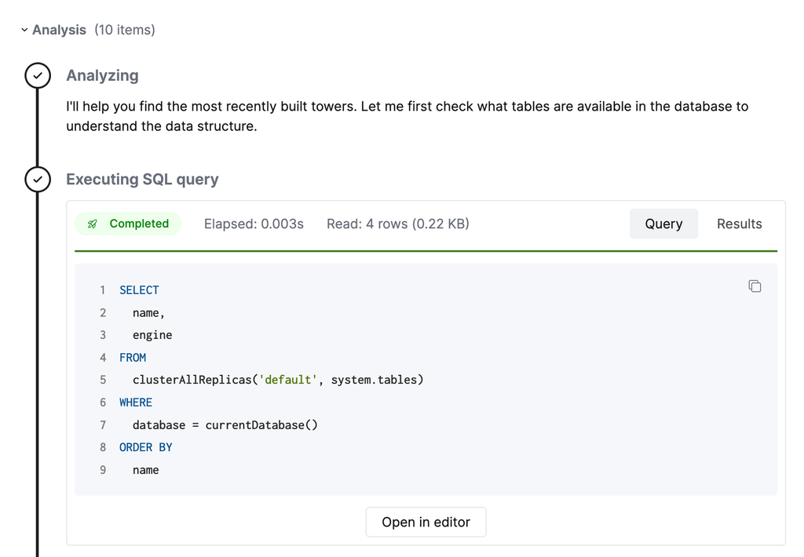Click the clusterAllReplicas function in code
The image size is (804, 557).
pos(192,380)
